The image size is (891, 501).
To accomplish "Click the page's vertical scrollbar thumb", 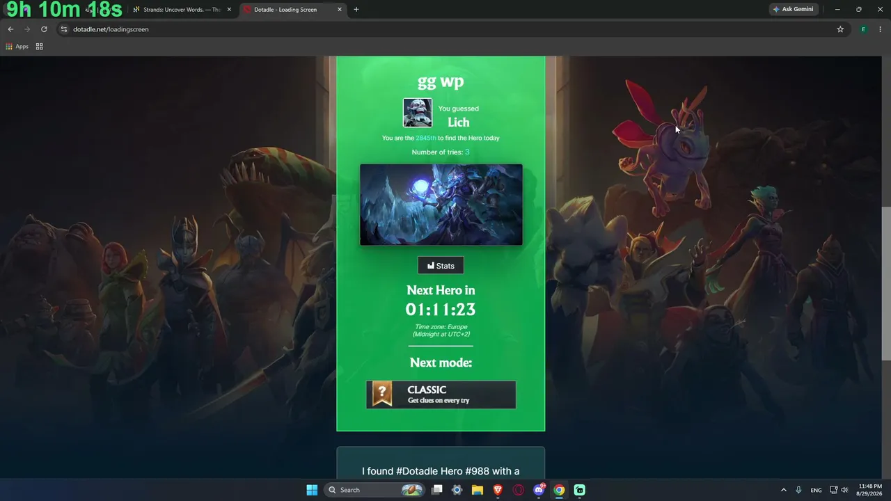I will [x=886, y=284].
